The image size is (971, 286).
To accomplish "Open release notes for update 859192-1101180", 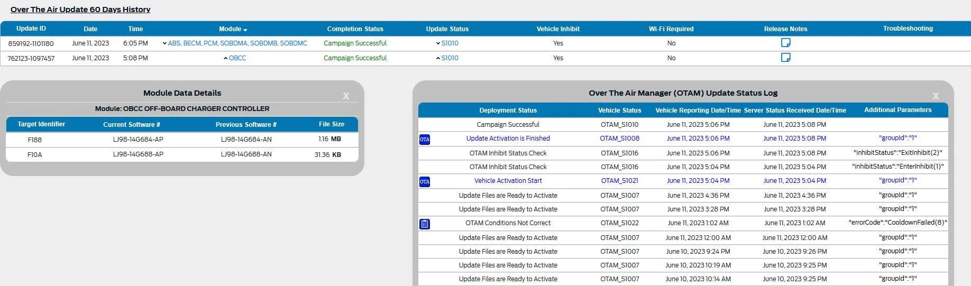I will pos(785,43).
